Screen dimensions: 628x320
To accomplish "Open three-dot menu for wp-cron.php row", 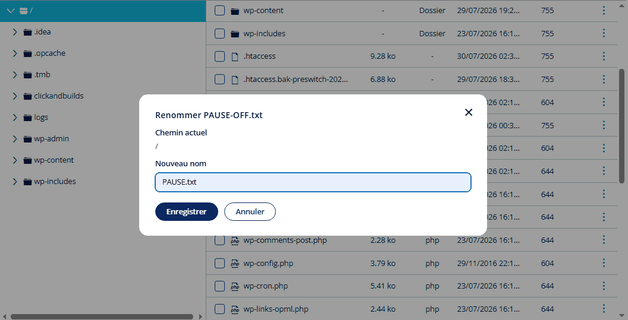I will tap(604, 286).
